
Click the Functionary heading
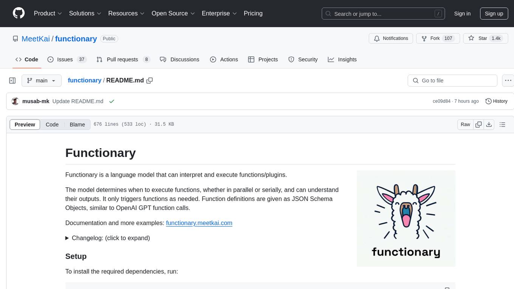click(x=101, y=153)
